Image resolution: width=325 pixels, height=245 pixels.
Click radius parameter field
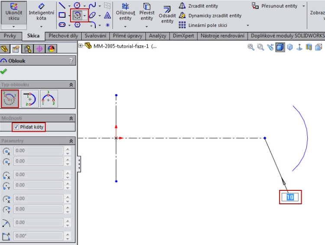click(x=38, y=222)
